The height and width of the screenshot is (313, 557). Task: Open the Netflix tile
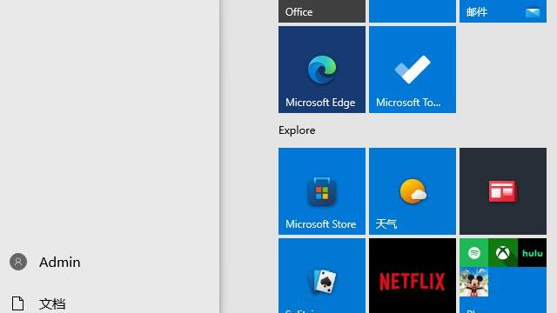point(413,276)
